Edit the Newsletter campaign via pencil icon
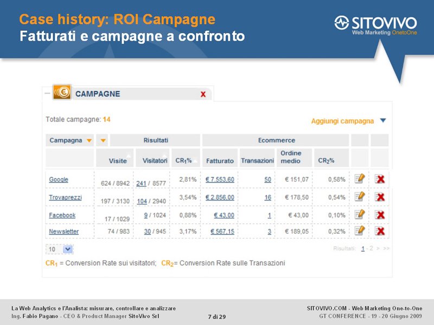The height and width of the screenshot is (325, 434). tap(360, 230)
